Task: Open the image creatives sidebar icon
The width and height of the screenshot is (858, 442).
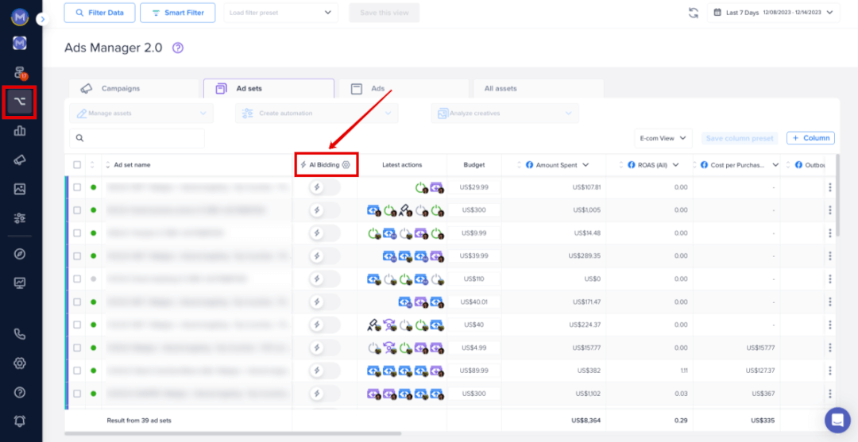Action: tap(20, 189)
